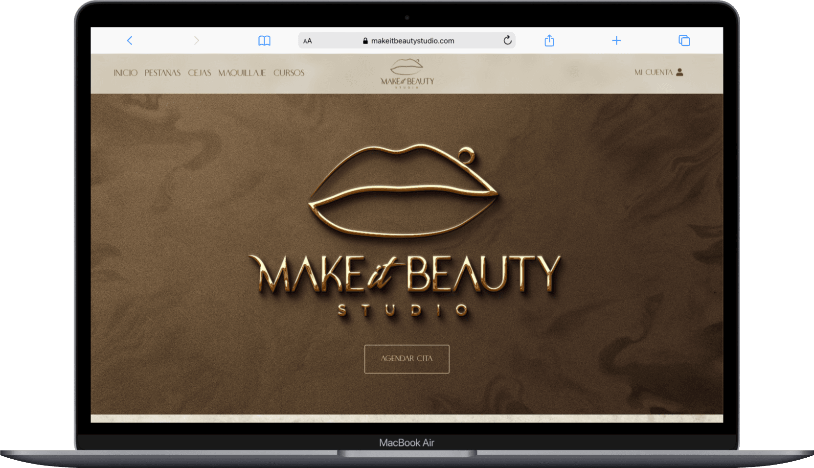Open MI CUENTA from the header
Screen dimensions: 814x468
(x=654, y=72)
